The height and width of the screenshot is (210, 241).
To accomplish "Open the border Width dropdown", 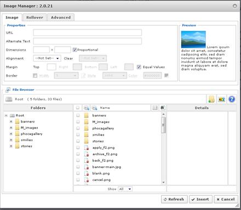I will [66, 75].
